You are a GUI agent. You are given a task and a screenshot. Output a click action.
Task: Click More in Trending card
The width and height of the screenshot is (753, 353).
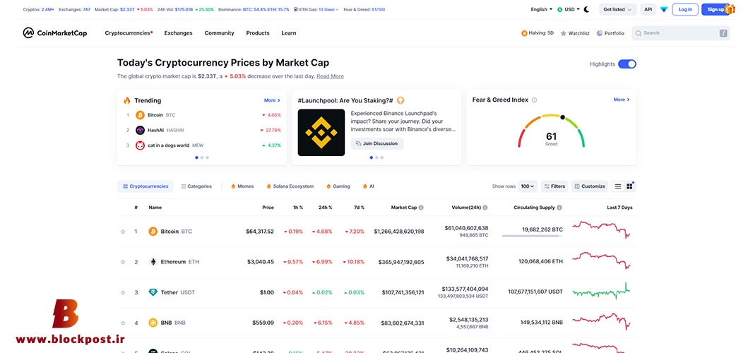point(272,100)
